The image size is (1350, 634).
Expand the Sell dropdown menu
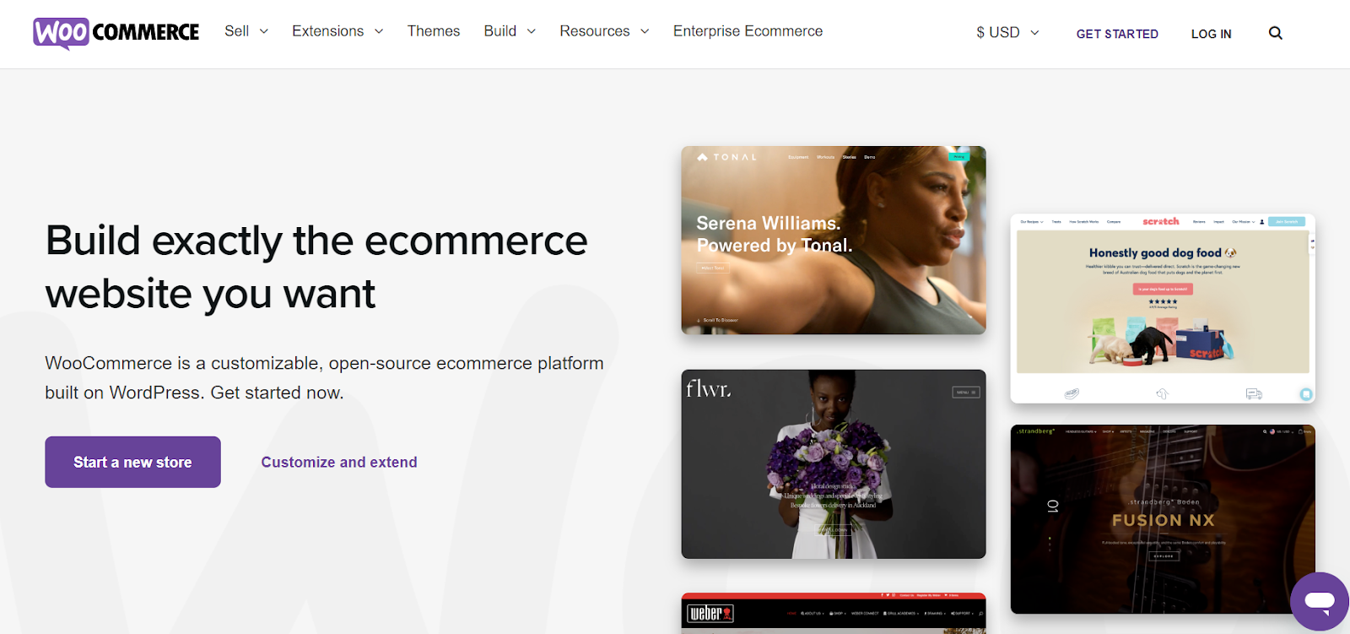pyautogui.click(x=246, y=31)
